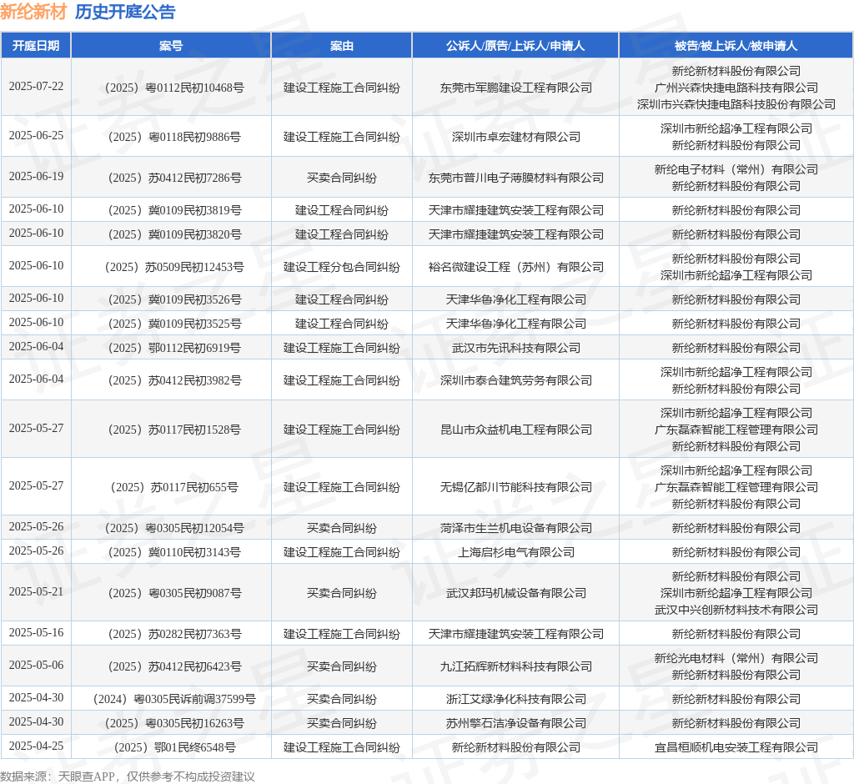This screenshot has height=784, width=854.
Task: Select the 案由 column header
Action: (341, 46)
